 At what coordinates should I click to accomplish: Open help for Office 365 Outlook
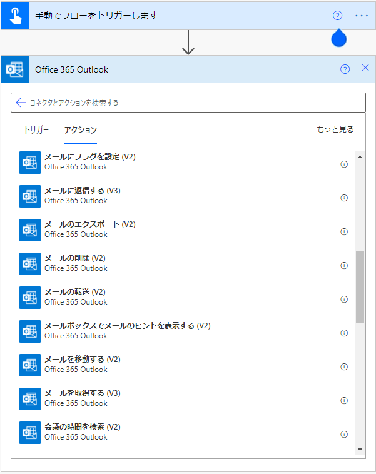(345, 69)
